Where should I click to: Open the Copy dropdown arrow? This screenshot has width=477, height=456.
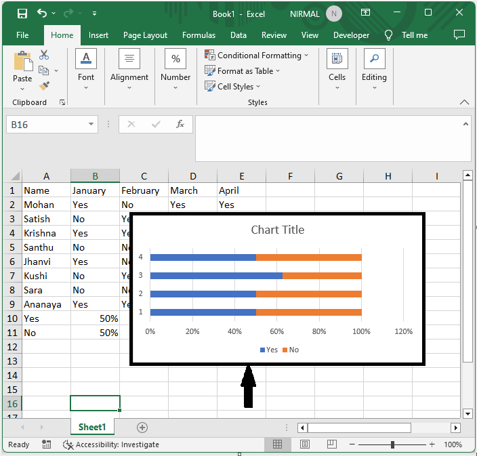[x=56, y=70]
